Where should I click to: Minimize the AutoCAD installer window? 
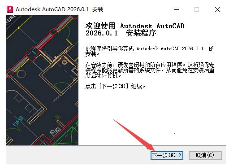click(177, 9)
